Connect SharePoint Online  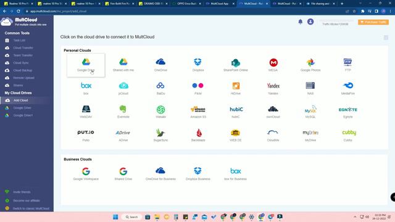pos(236,65)
